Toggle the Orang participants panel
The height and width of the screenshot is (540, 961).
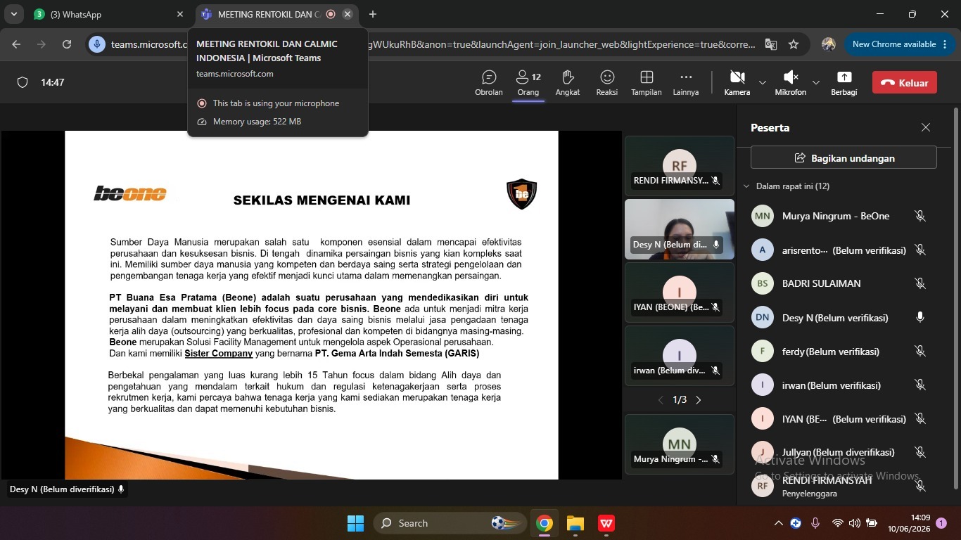point(528,83)
